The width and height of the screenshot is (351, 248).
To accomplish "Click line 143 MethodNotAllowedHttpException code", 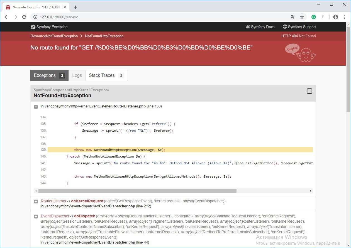I will tap(153, 176).
